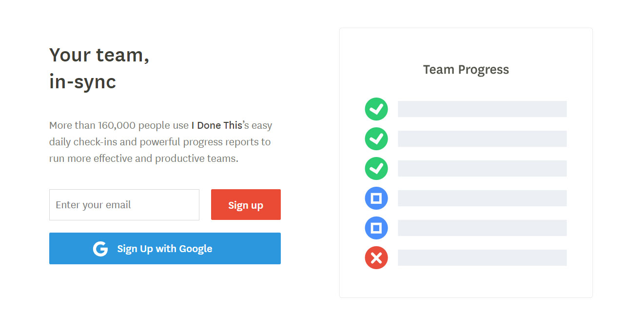Click the descriptive paragraph about 160,000 people
The width and height of the screenshot is (643, 335).
[161, 142]
